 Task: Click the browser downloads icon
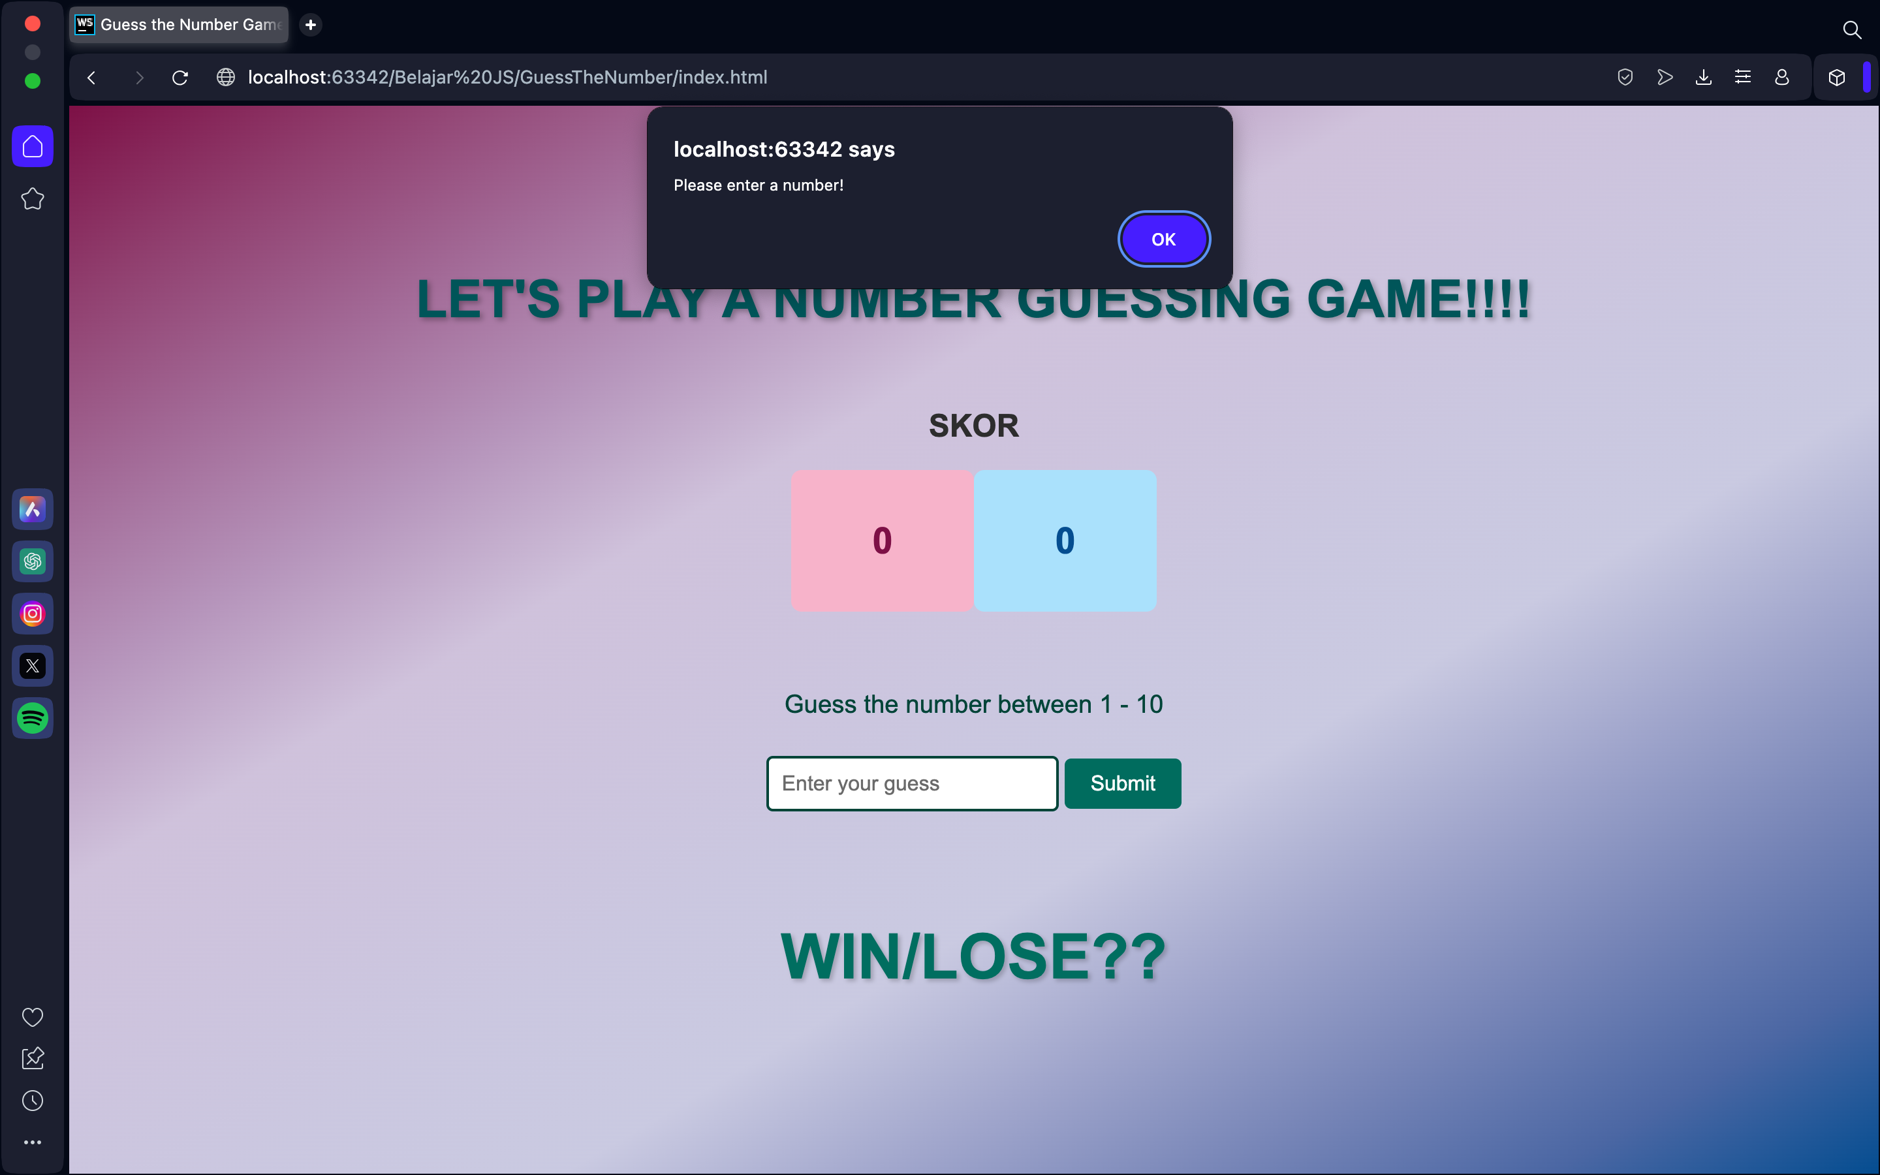1702,77
